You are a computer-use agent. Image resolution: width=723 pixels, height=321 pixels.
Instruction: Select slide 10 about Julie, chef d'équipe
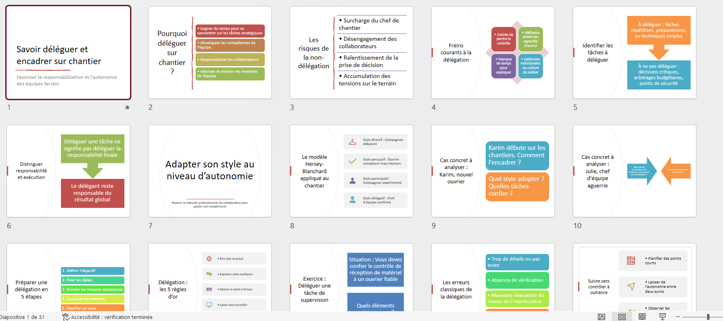[634, 171]
